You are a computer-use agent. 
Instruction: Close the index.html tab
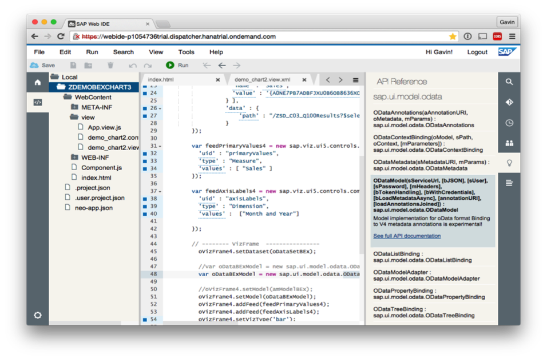click(217, 80)
